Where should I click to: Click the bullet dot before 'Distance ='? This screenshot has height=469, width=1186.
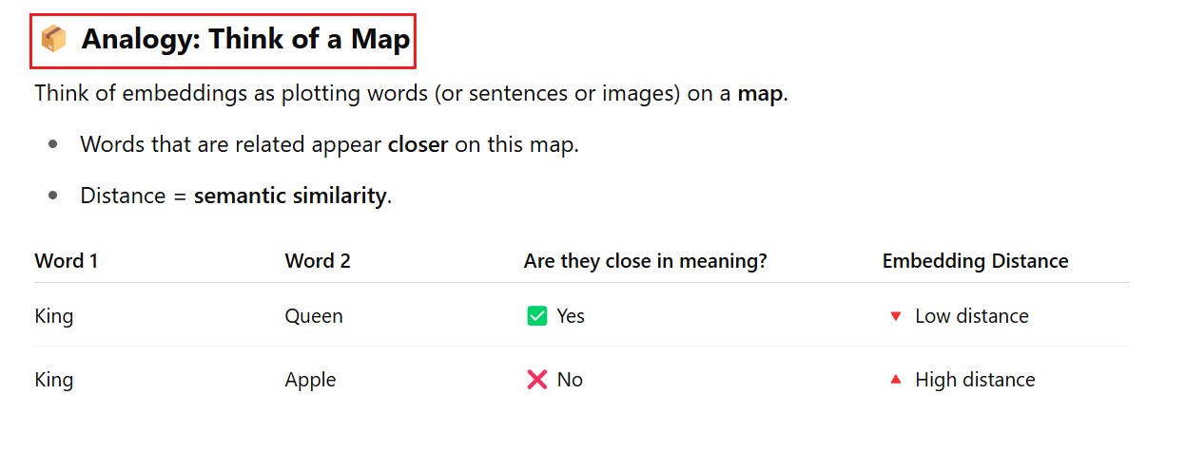(53, 197)
